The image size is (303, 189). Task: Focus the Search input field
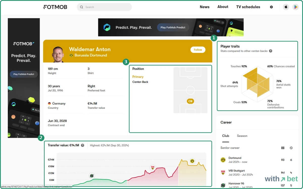click(x=104, y=7)
